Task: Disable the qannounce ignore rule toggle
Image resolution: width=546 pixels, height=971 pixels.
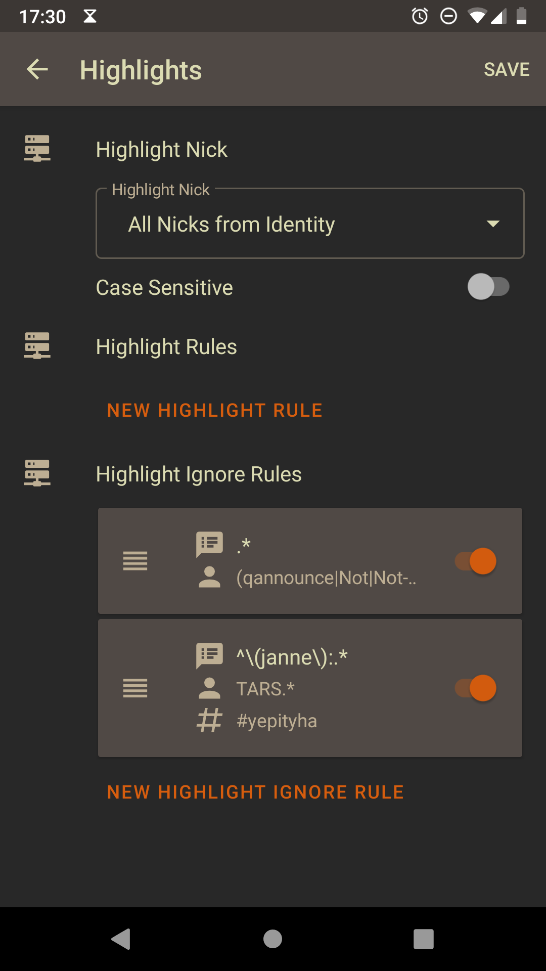Action: (476, 561)
